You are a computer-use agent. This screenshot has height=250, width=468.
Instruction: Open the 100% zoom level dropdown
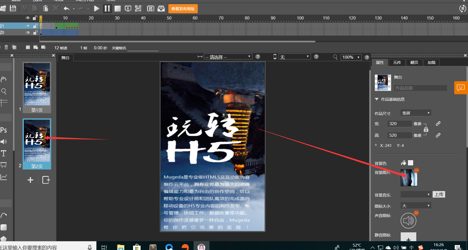tap(351, 57)
